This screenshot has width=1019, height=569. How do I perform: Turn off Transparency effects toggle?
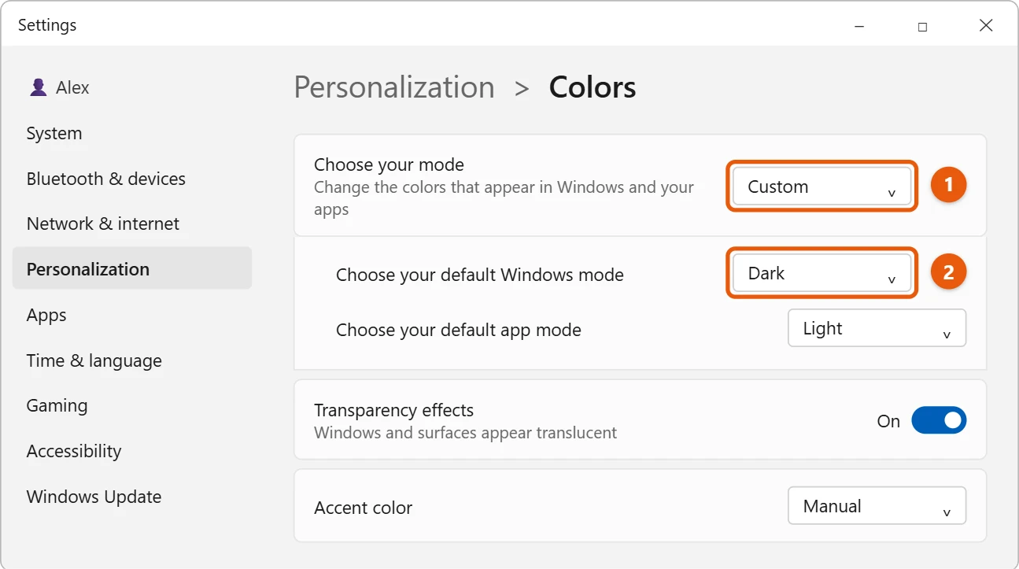coord(939,420)
